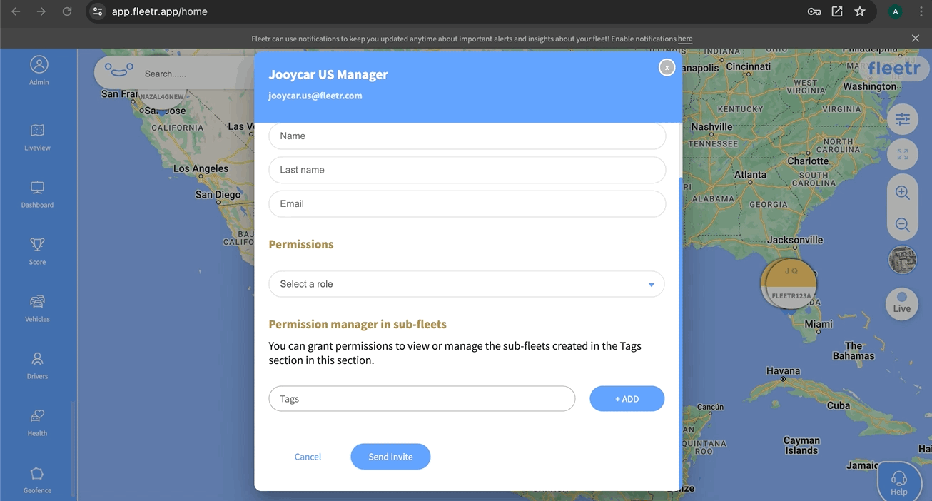Open the browser profile avatar A
Screen dimensions: 932x501
click(895, 11)
